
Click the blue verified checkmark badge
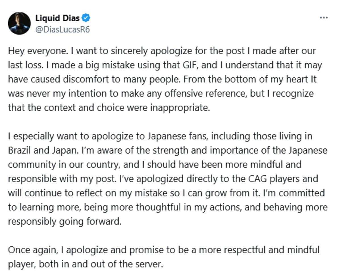(x=86, y=18)
